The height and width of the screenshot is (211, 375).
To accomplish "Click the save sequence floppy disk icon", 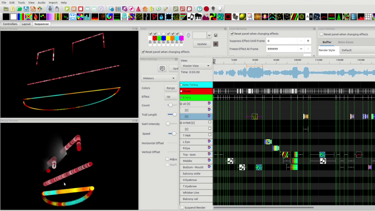I will pyautogui.click(x=27, y=9).
